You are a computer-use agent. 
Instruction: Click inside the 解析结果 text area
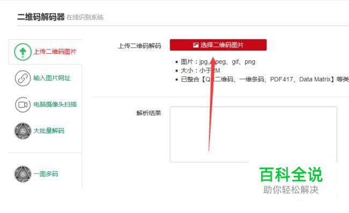(253, 134)
